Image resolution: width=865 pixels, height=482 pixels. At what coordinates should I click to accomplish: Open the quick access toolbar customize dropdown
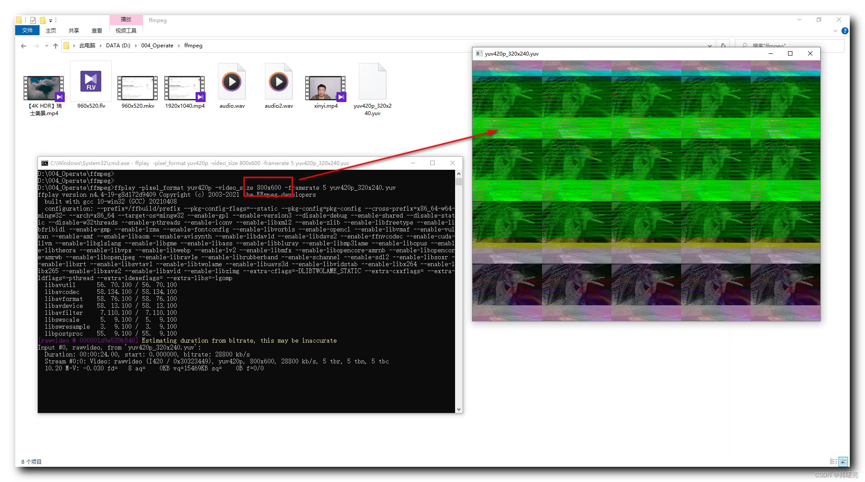point(51,20)
